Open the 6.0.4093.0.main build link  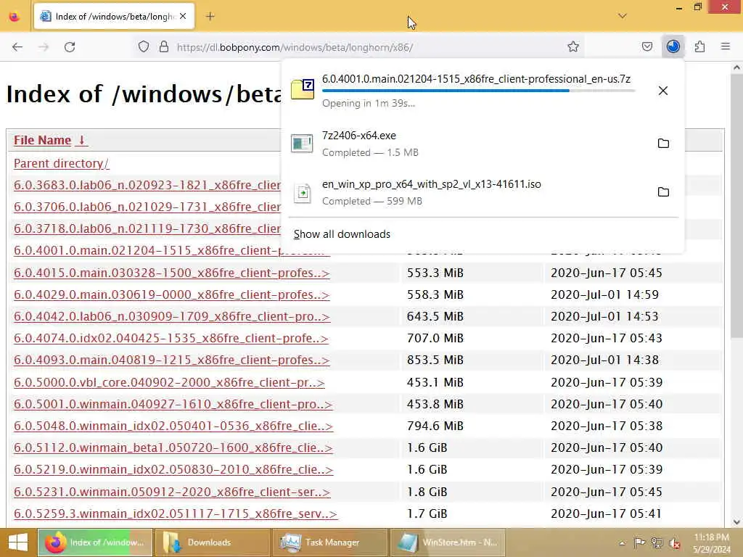(x=171, y=360)
